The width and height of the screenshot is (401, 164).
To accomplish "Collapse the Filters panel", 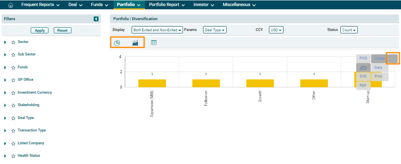I will 96,19.
